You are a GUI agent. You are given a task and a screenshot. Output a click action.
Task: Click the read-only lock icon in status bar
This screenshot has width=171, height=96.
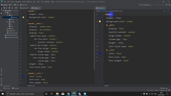[166, 90]
